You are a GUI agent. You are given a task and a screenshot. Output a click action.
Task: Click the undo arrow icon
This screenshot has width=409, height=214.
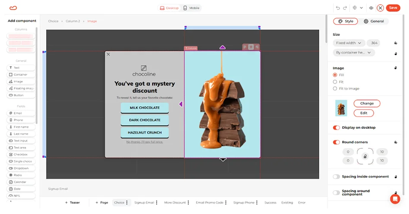coord(338,8)
